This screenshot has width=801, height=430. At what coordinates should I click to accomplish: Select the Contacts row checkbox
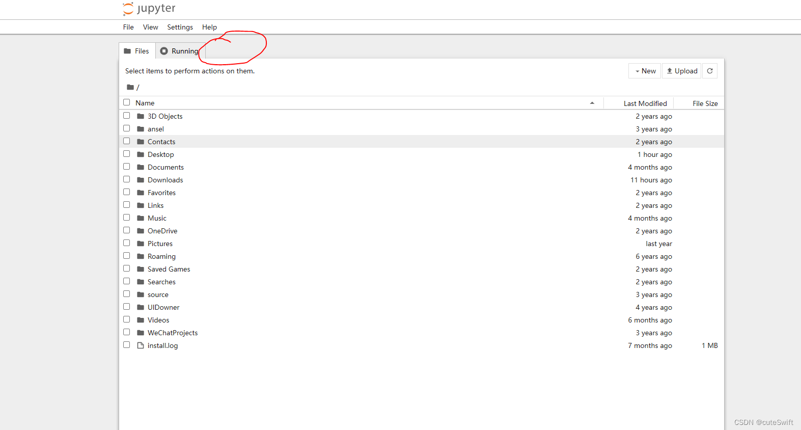pyautogui.click(x=127, y=141)
